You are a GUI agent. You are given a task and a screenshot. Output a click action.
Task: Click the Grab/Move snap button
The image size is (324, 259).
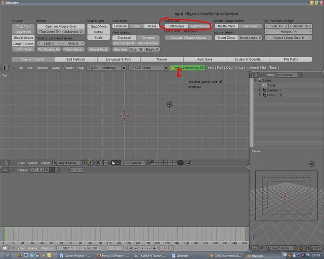pos(98,26)
